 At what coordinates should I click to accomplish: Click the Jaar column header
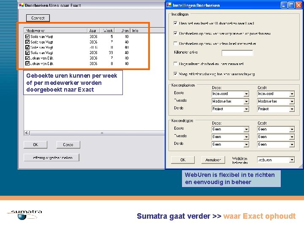[x=94, y=30]
